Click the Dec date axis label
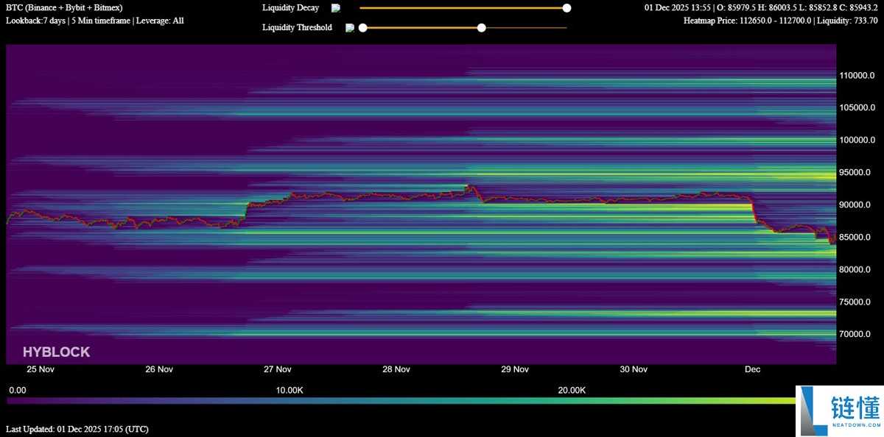884x437 pixels. tap(752, 369)
